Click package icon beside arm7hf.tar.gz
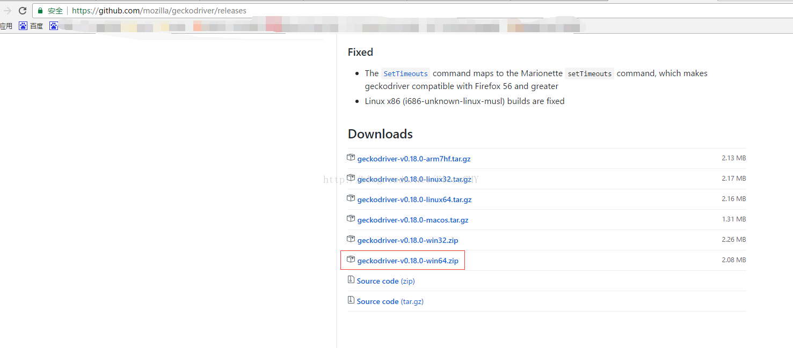 [x=351, y=158]
